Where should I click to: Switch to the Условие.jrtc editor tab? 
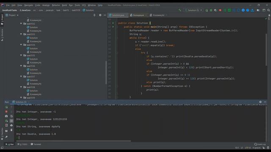pos(158,15)
